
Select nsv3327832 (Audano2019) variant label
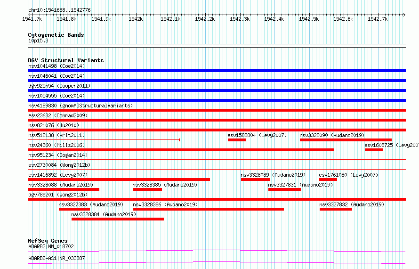(x=352, y=204)
